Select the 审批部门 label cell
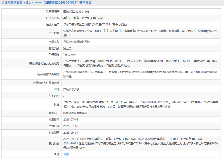This screenshot has height=160, width=224. click(31, 113)
